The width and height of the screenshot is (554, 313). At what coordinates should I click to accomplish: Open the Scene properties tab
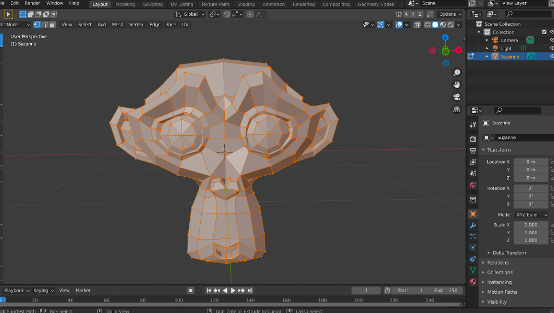pyautogui.click(x=473, y=173)
